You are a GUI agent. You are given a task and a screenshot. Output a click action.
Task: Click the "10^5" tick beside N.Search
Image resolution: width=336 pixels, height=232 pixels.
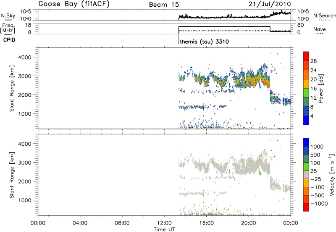pos(303,12)
